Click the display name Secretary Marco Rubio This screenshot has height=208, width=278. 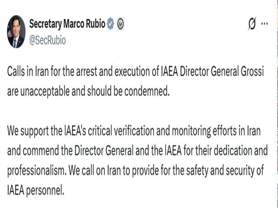pyautogui.click(x=67, y=24)
